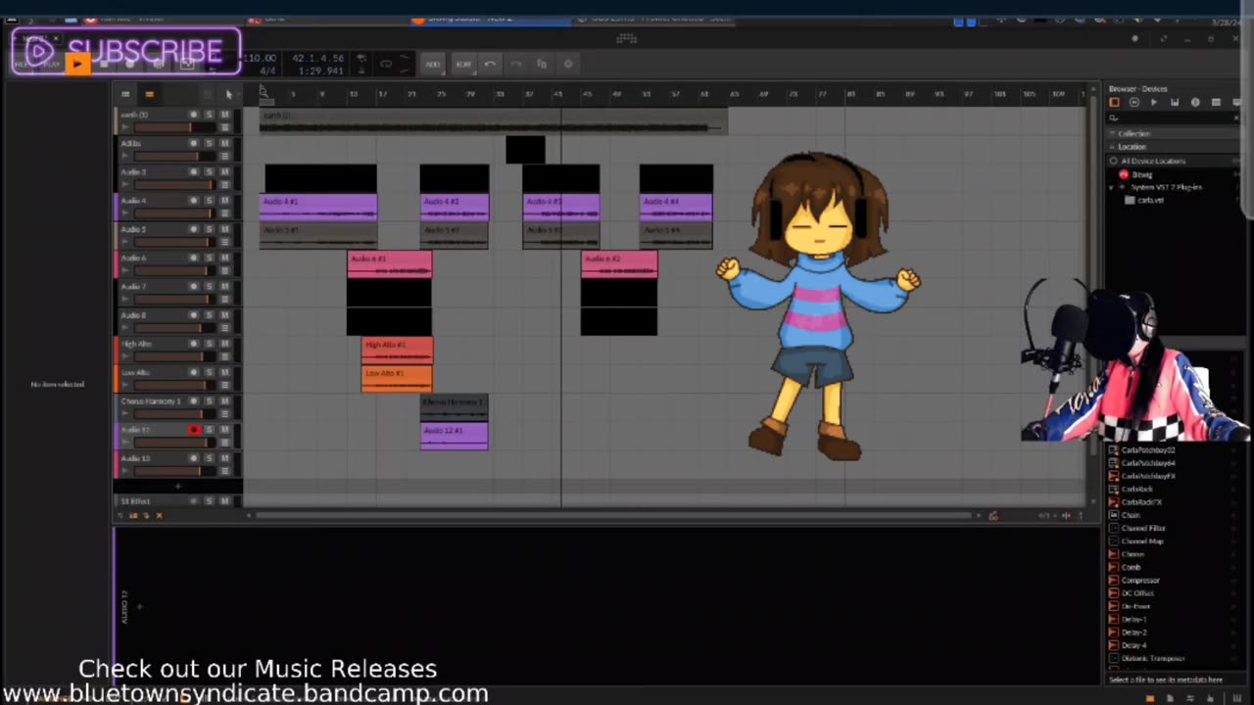The width and height of the screenshot is (1254, 705).
Task: Open lanes menu icon on Audio 3 track
Action: click(x=224, y=185)
